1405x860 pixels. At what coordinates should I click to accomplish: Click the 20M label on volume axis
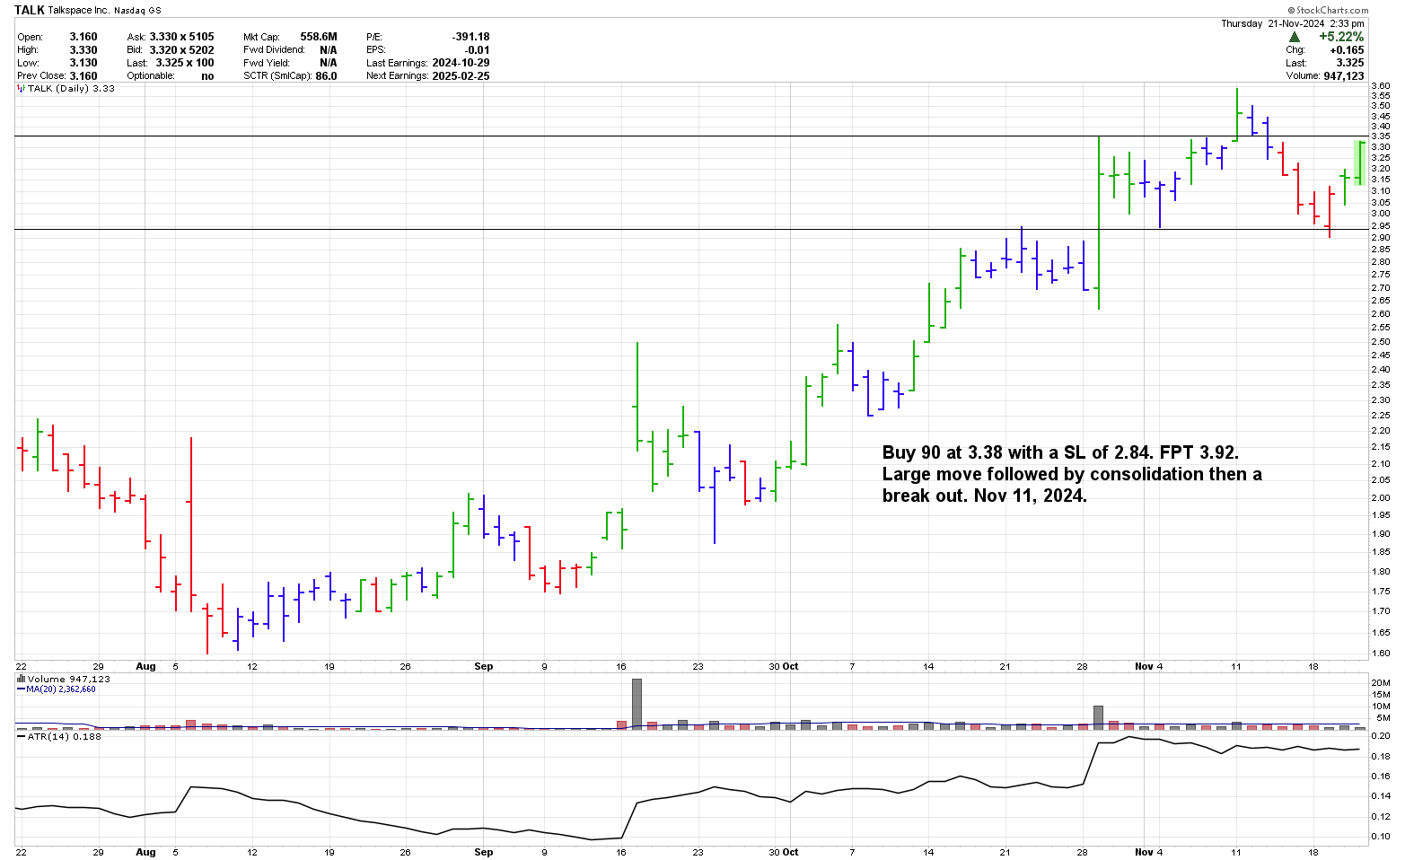point(1381,683)
